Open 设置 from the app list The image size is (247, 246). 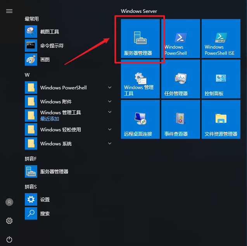point(69,199)
